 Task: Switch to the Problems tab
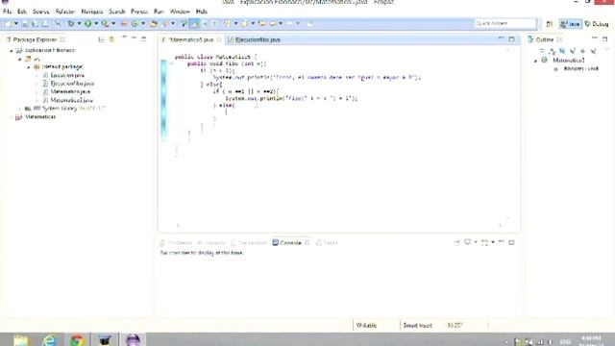[177, 243]
